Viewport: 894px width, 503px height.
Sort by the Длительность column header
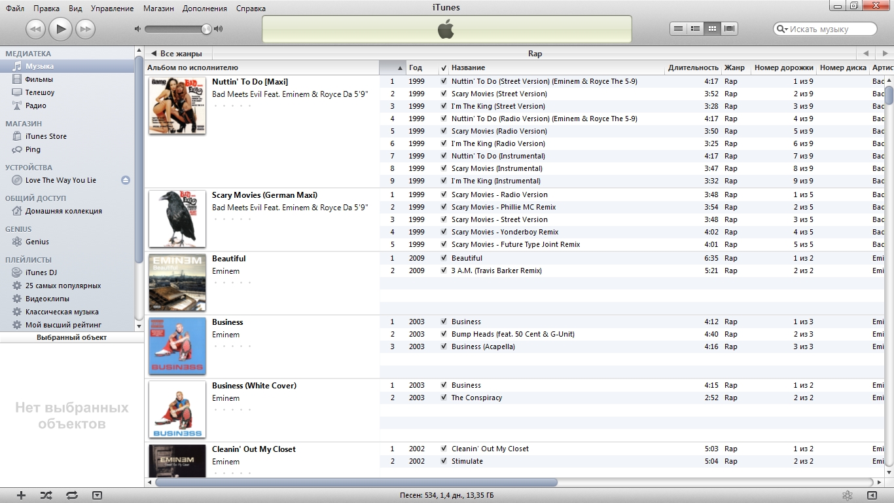pos(693,67)
